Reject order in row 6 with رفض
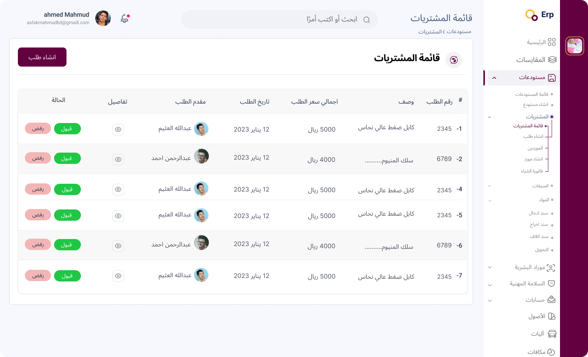Viewport: 588px width, 357px height. point(38,244)
